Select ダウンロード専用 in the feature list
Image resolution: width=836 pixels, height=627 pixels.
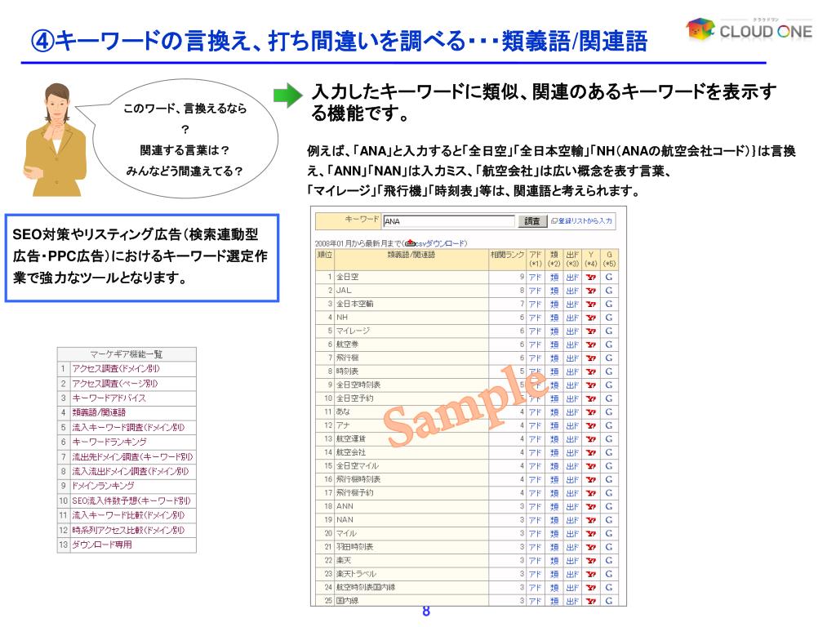(102, 545)
